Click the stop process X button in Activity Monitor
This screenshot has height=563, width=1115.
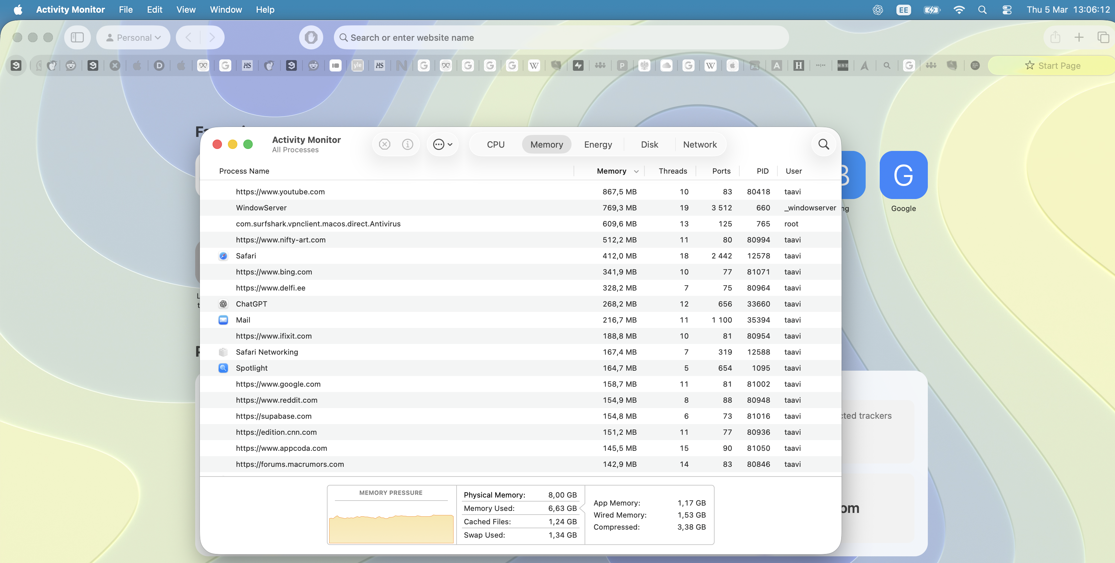(x=384, y=145)
